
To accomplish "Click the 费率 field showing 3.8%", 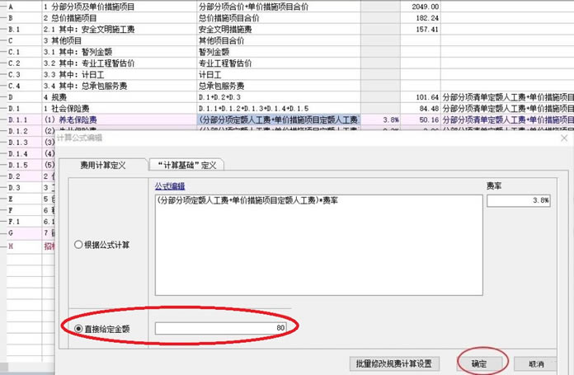I will [x=519, y=200].
